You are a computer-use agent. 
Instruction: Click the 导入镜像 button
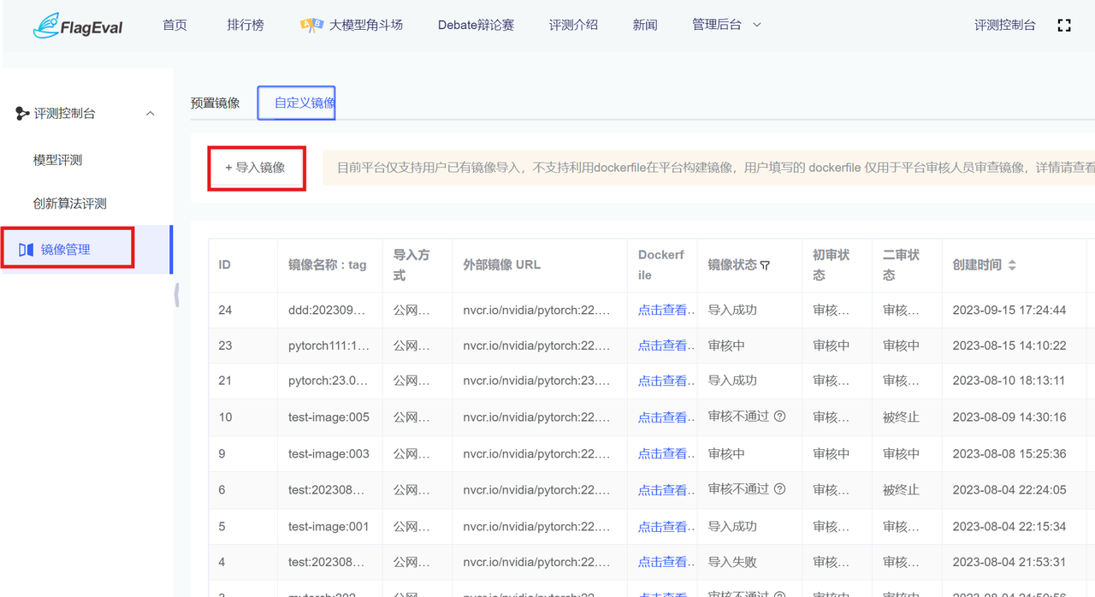(256, 168)
